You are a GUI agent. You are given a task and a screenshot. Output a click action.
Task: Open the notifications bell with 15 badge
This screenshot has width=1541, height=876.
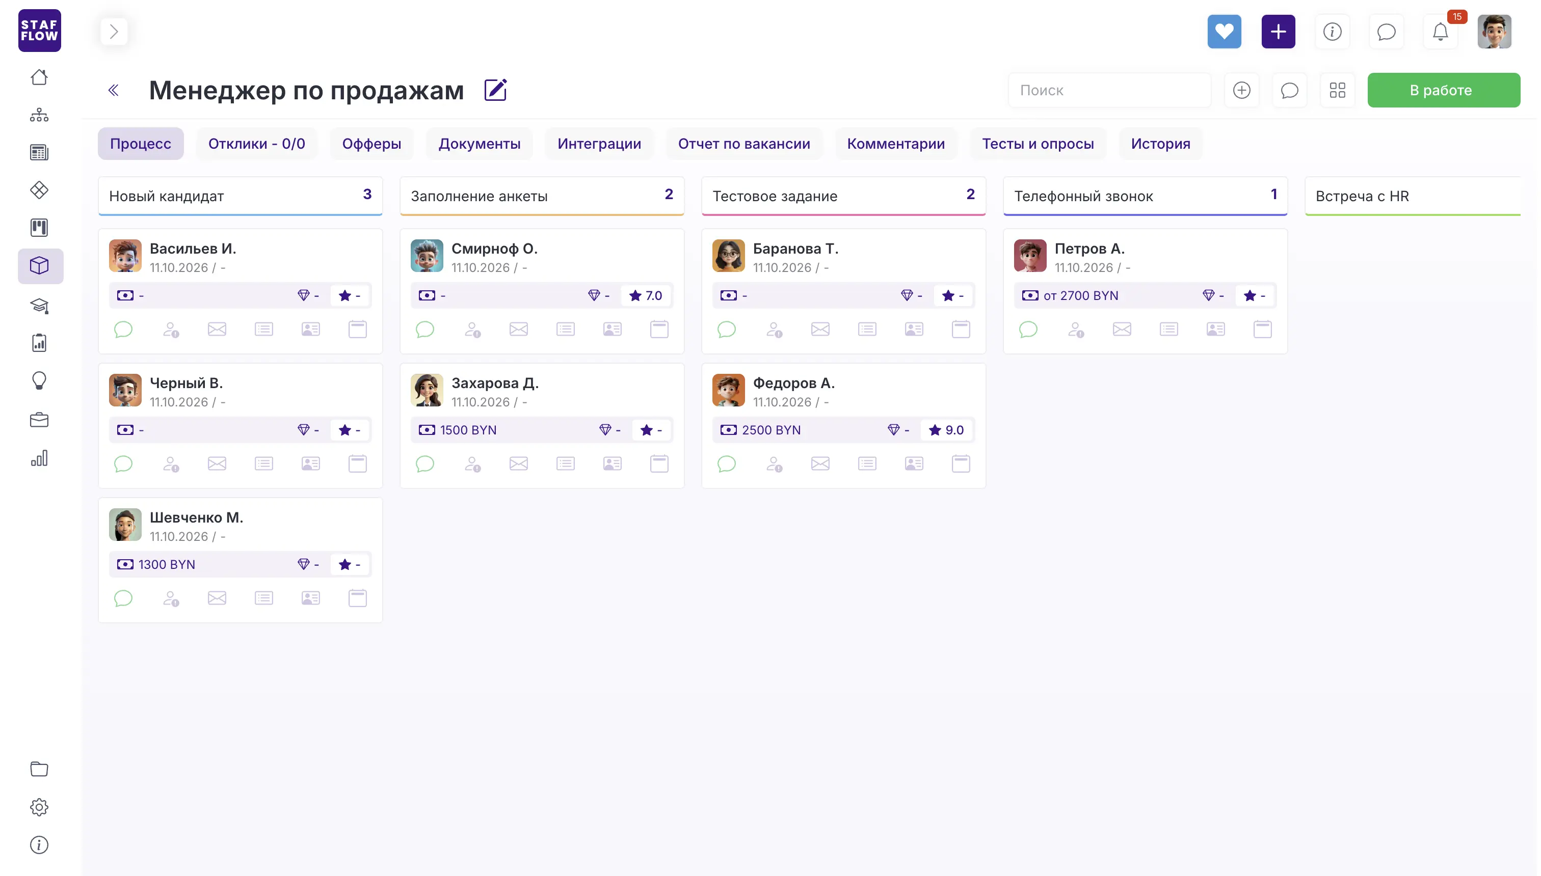coord(1441,31)
